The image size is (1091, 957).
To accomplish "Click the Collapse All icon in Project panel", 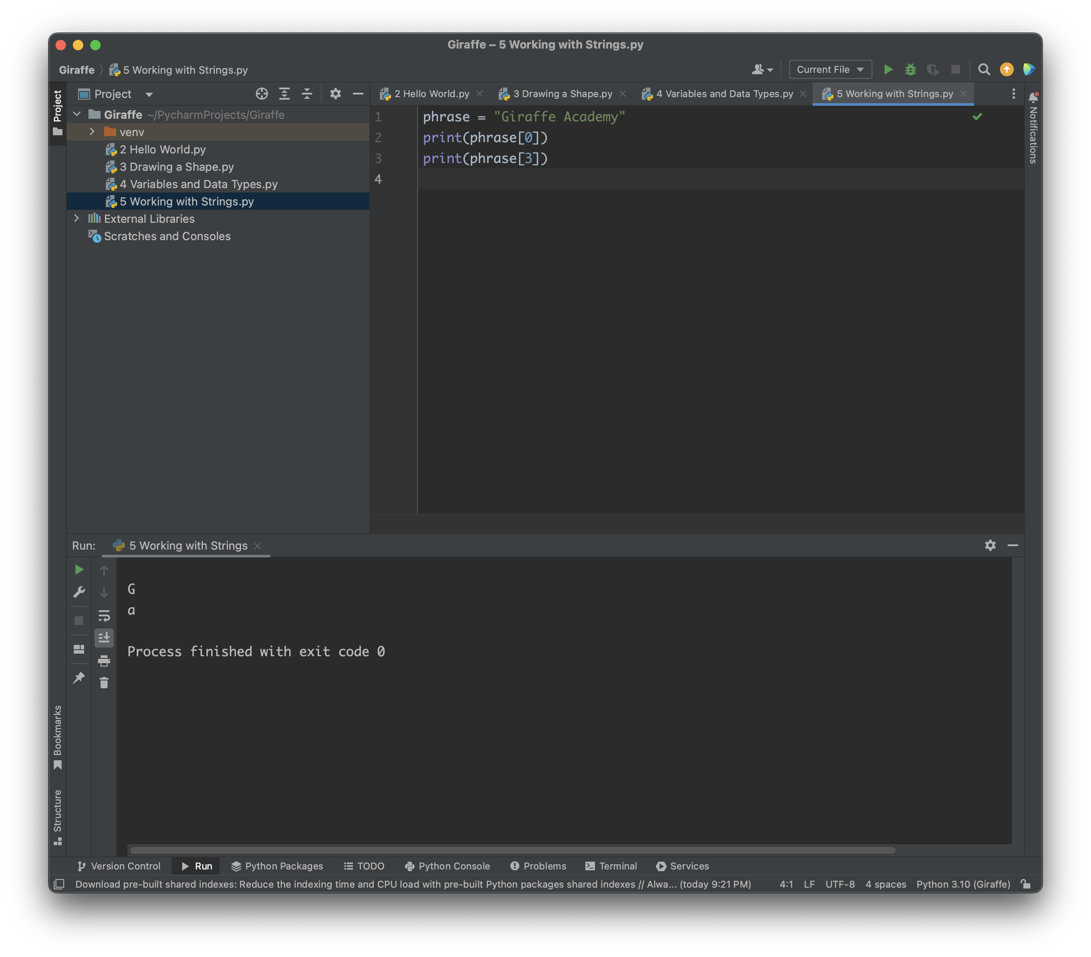I will [307, 94].
